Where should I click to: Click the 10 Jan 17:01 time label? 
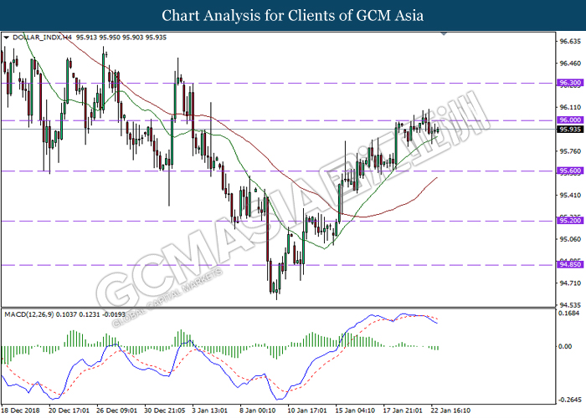coord(307,410)
